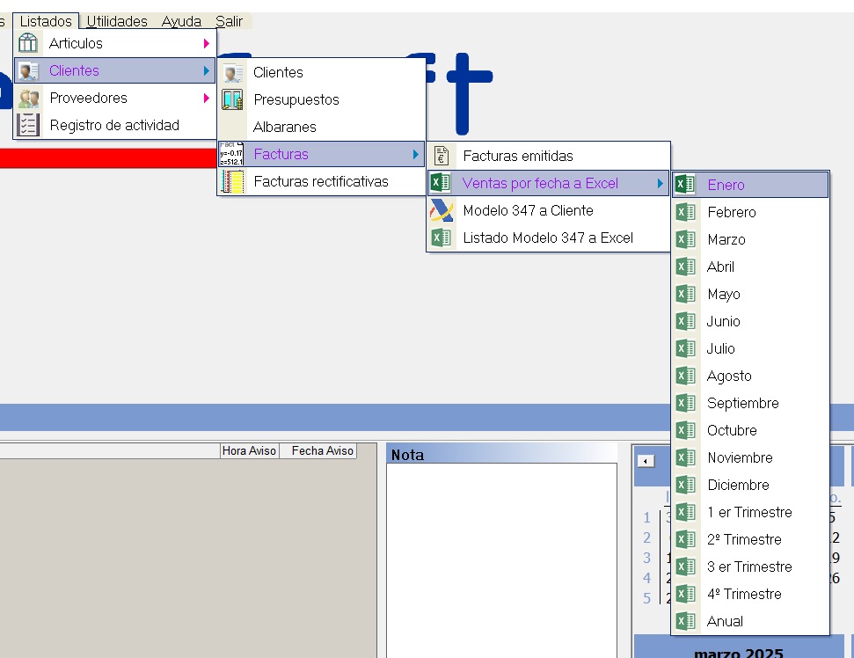The width and height of the screenshot is (854, 658).
Task: Open the Ayuda menu
Action: [181, 21]
